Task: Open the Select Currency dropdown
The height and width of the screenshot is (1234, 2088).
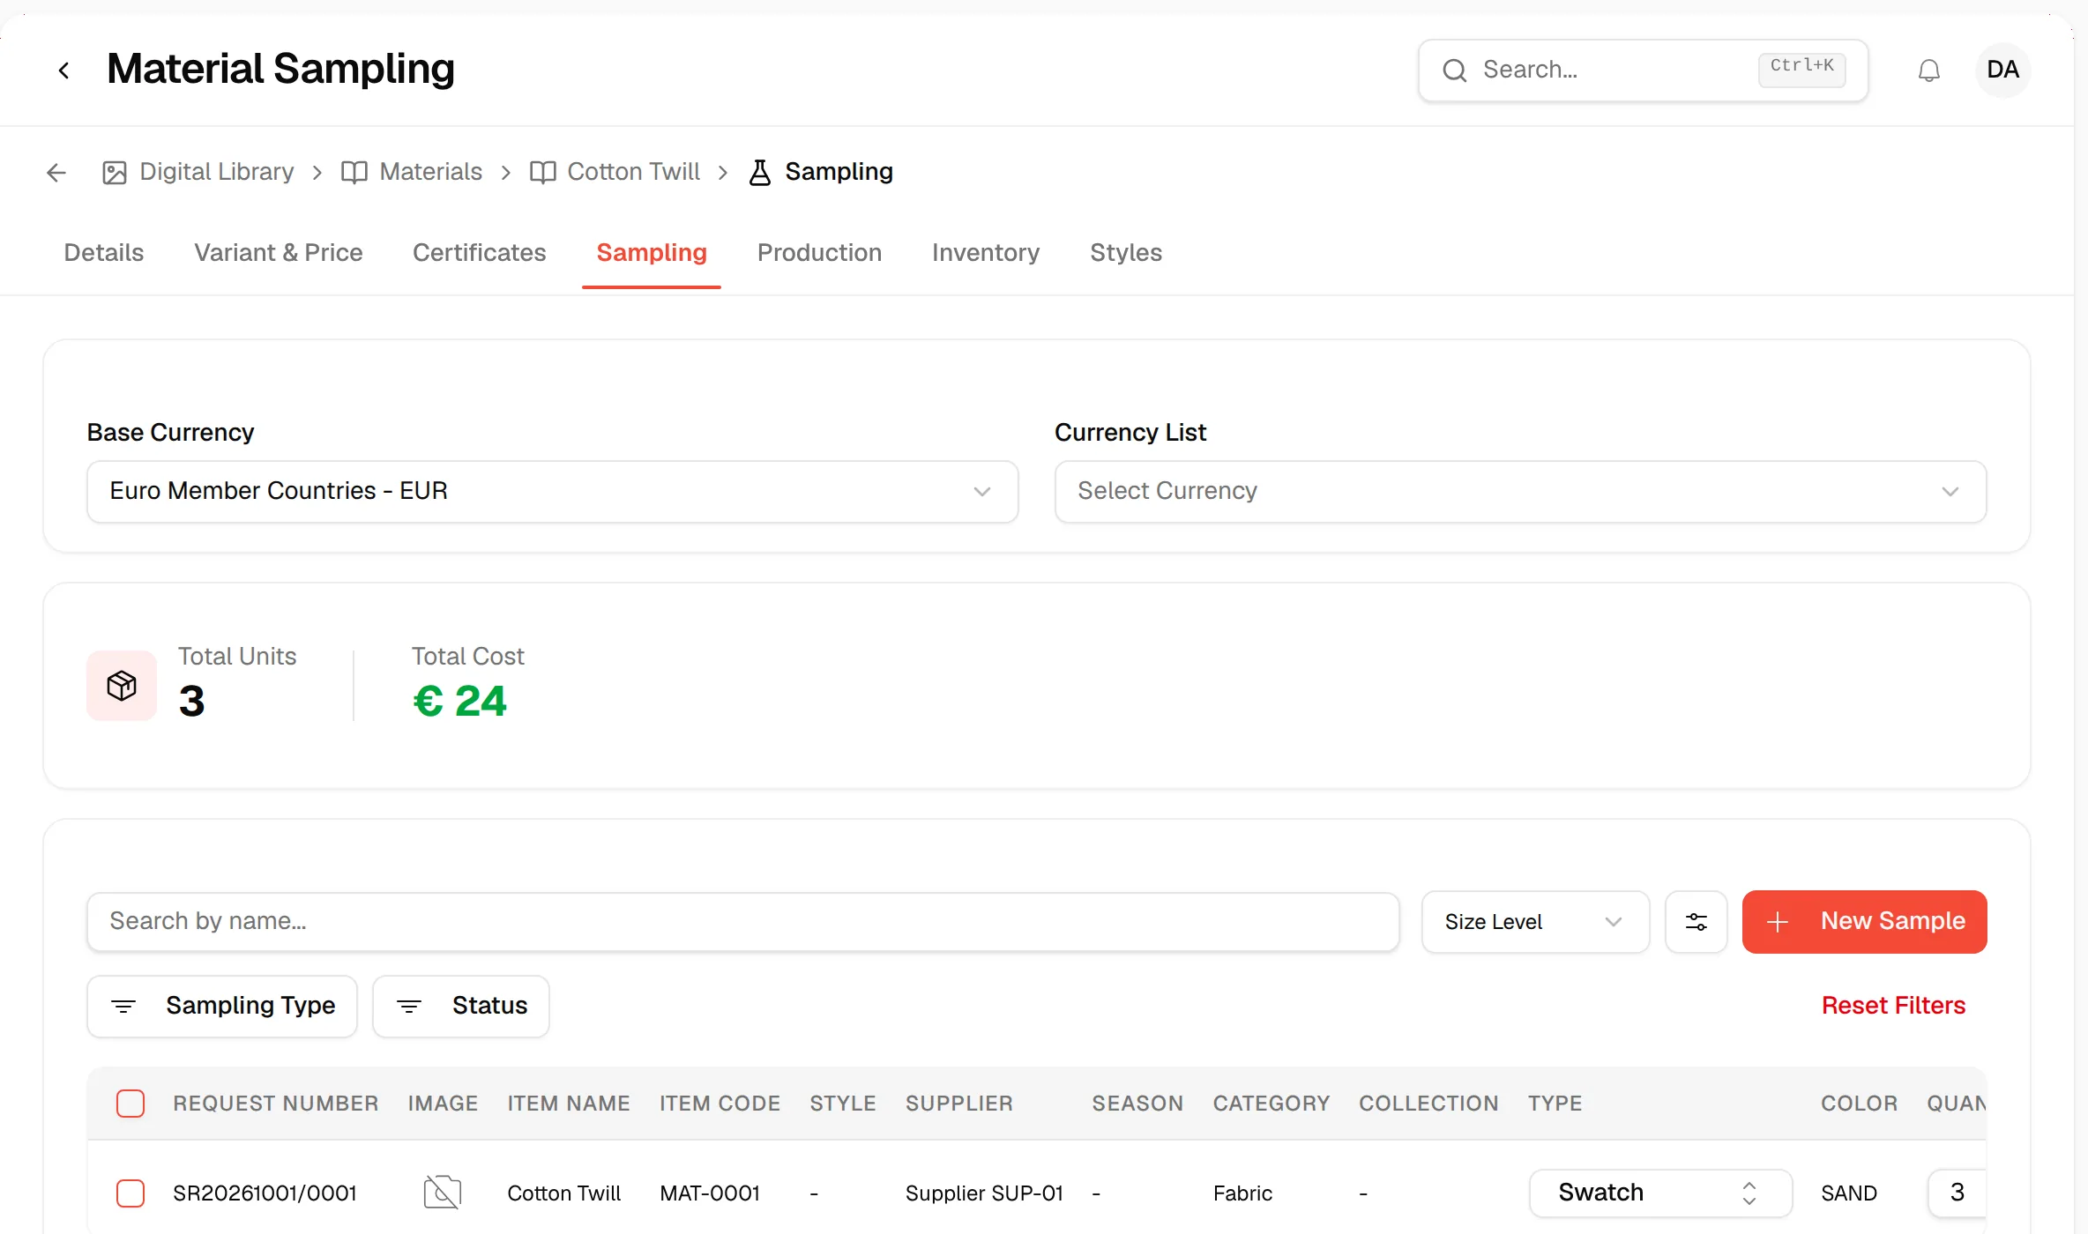Action: (x=1520, y=492)
